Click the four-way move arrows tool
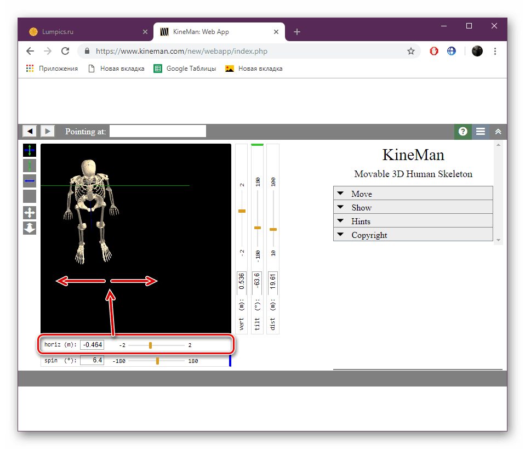Screen dimensions: 525x449 point(30,212)
